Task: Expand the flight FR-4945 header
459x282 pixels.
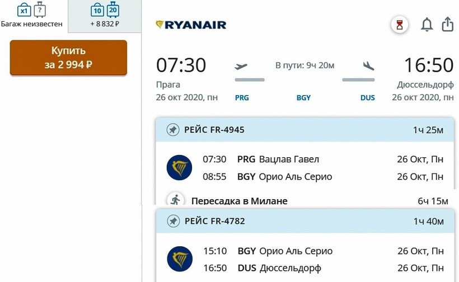Action: [x=305, y=130]
